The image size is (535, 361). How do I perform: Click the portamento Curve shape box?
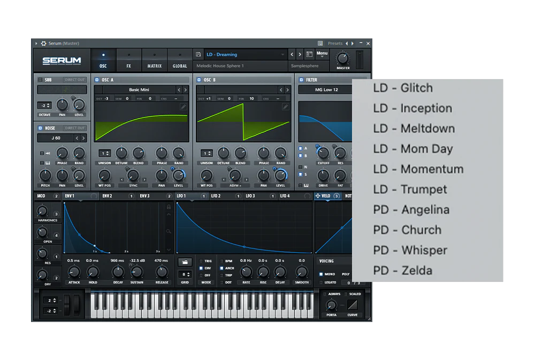pyautogui.click(x=353, y=305)
